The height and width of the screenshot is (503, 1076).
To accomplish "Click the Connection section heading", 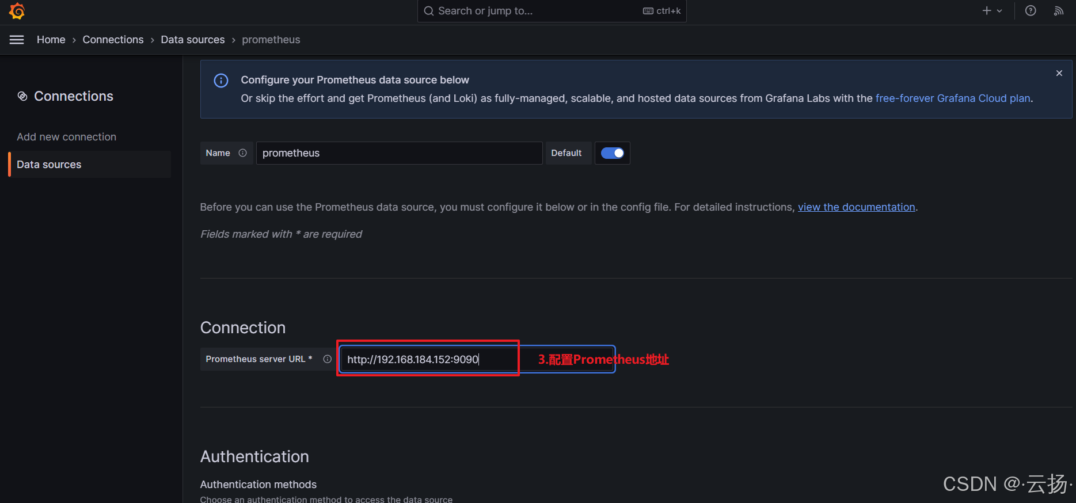I will (243, 327).
